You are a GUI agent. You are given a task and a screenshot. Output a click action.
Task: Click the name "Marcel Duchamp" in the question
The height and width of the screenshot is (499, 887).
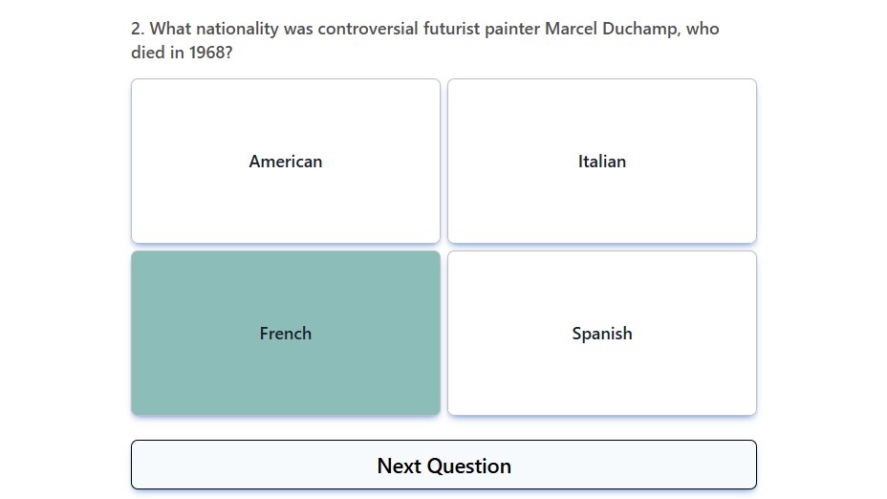[x=611, y=29]
